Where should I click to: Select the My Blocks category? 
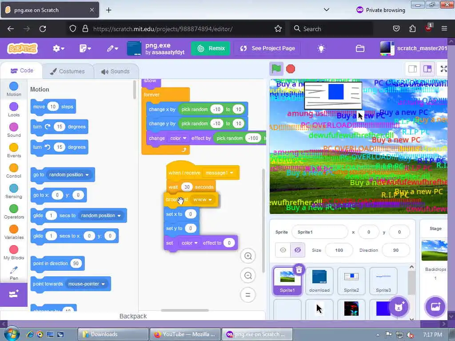tap(14, 253)
